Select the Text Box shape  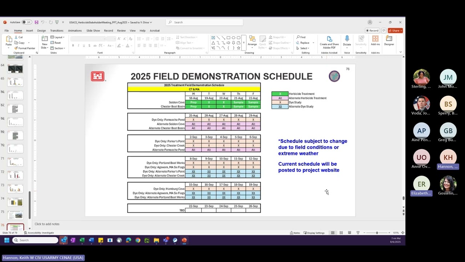pyautogui.click(x=213, y=37)
